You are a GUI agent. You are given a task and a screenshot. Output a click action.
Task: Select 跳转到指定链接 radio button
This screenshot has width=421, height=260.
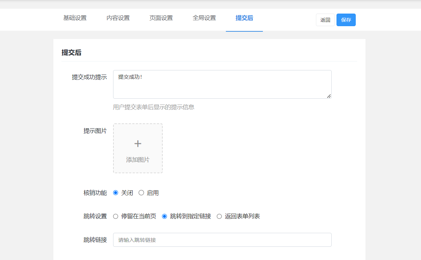[x=164, y=216]
